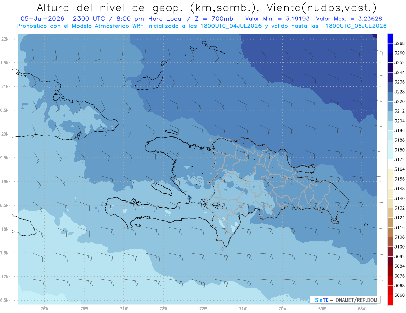Click the colorbar label '3228'

(400, 92)
